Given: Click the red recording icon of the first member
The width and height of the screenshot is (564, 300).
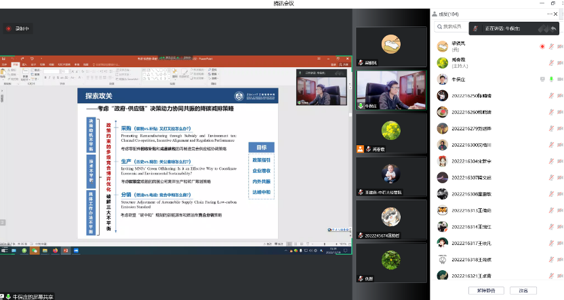Looking at the screenshot, I should pos(542,46).
